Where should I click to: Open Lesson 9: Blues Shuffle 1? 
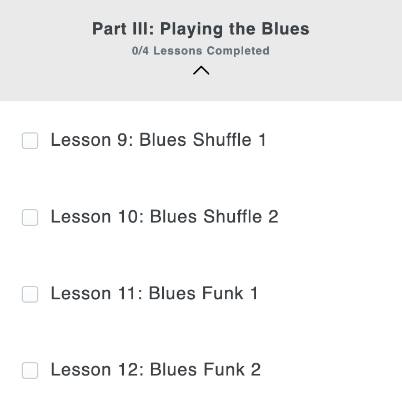[158, 140]
